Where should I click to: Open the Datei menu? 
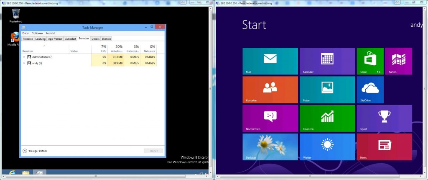tap(25, 33)
